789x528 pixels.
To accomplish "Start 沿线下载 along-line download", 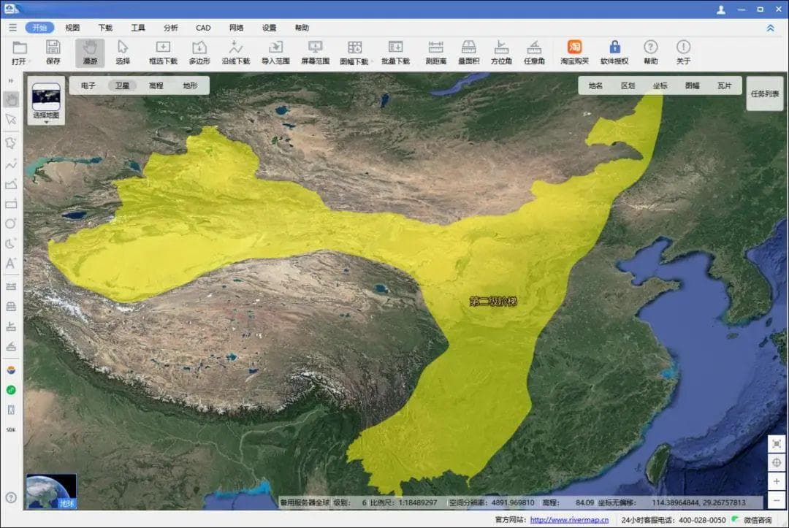I will (235, 53).
